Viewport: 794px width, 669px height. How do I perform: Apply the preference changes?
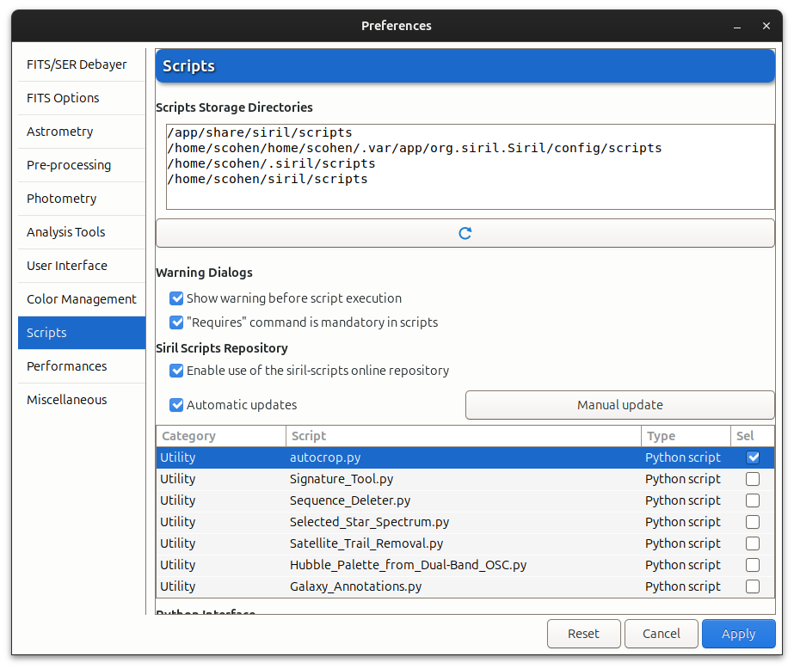click(738, 634)
